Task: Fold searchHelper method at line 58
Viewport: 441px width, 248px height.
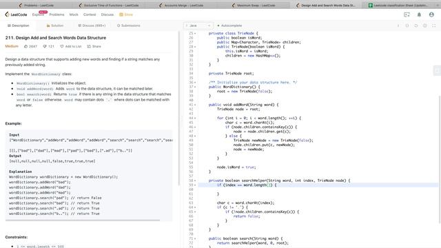Action: point(195,180)
